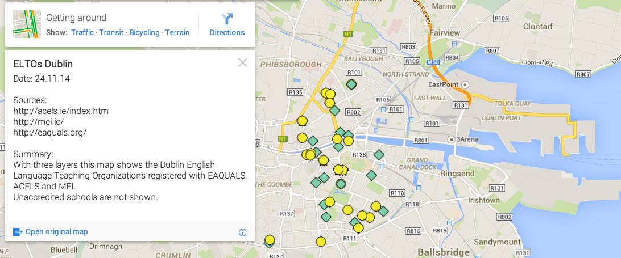Image resolution: width=621 pixels, height=258 pixels.
Task: Click the EastPoint place marker
Action: click(465, 84)
